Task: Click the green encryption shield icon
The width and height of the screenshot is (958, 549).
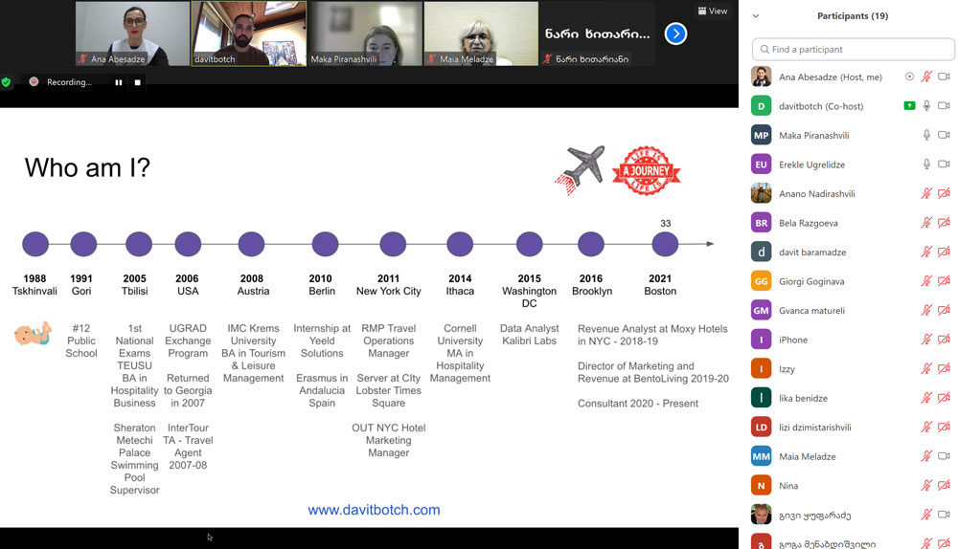Action: (7, 82)
